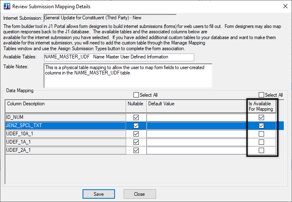This screenshot has width=292, height=202.
Task: Click the Default Value column header
Action: (197, 106)
